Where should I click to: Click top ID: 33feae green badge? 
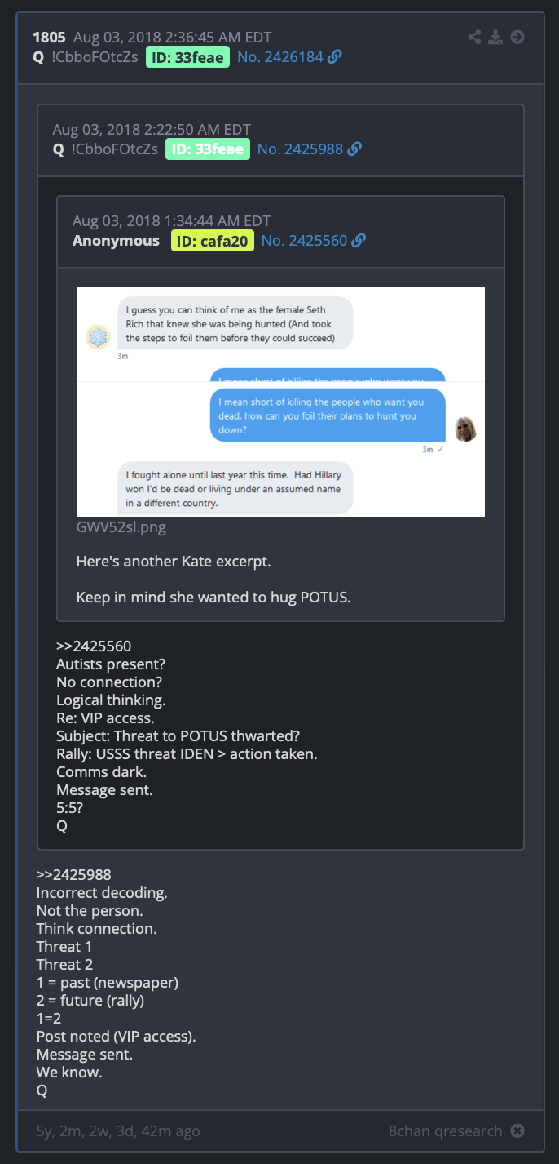coord(188,57)
